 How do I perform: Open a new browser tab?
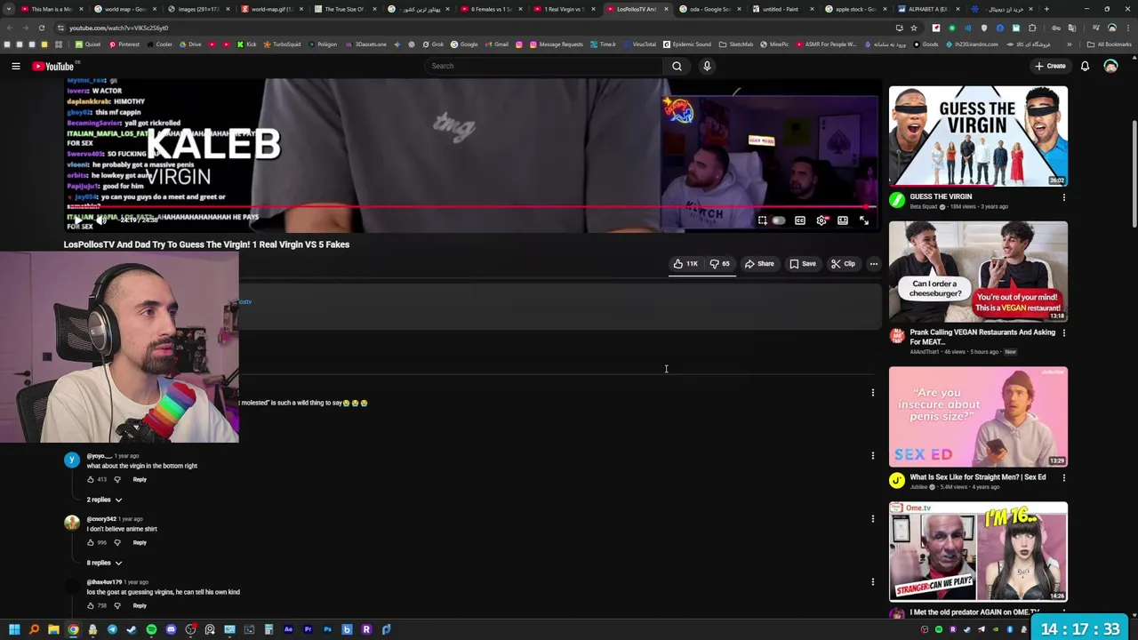click(x=1046, y=9)
